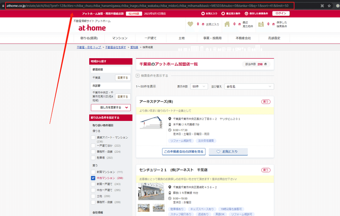The height and width of the screenshot is (216, 340).
Task: Click 変更する button for 都道府県 千葉県
Action: coord(123,78)
